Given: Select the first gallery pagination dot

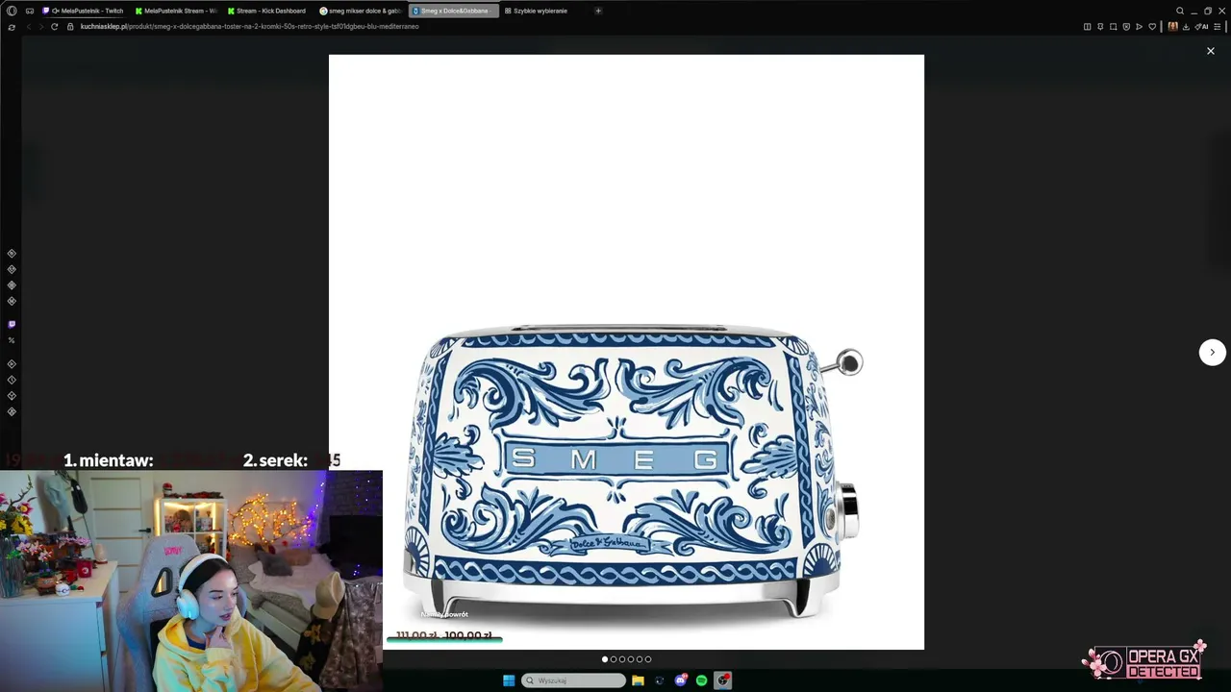Looking at the screenshot, I should (x=605, y=659).
